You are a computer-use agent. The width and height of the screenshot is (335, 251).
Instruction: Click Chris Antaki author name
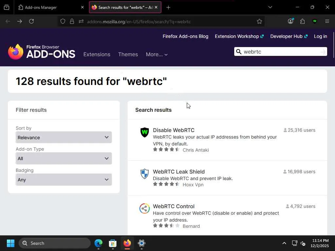click(x=196, y=150)
